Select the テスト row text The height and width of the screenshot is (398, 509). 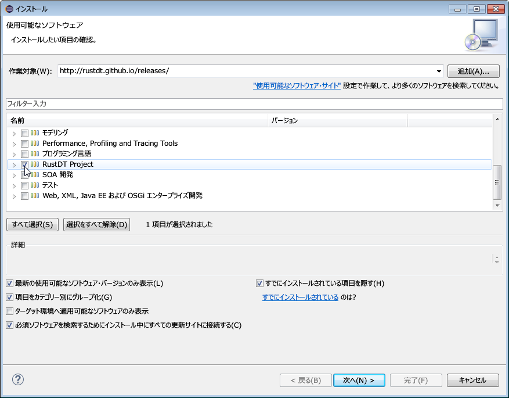[50, 185]
